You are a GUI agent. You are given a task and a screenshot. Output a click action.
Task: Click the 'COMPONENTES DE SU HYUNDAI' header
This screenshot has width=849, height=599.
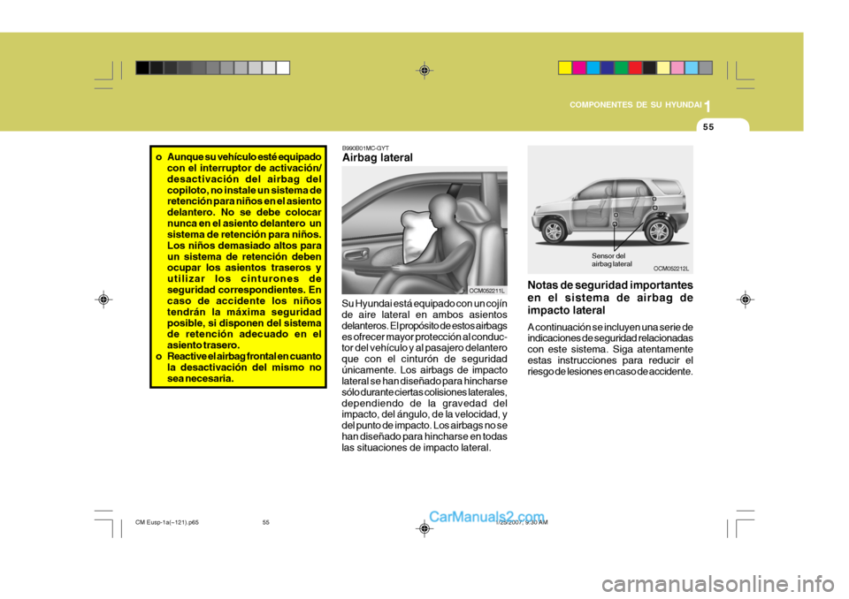click(635, 105)
